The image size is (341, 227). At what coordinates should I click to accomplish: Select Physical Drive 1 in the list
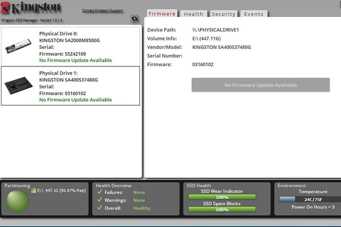coord(75,86)
